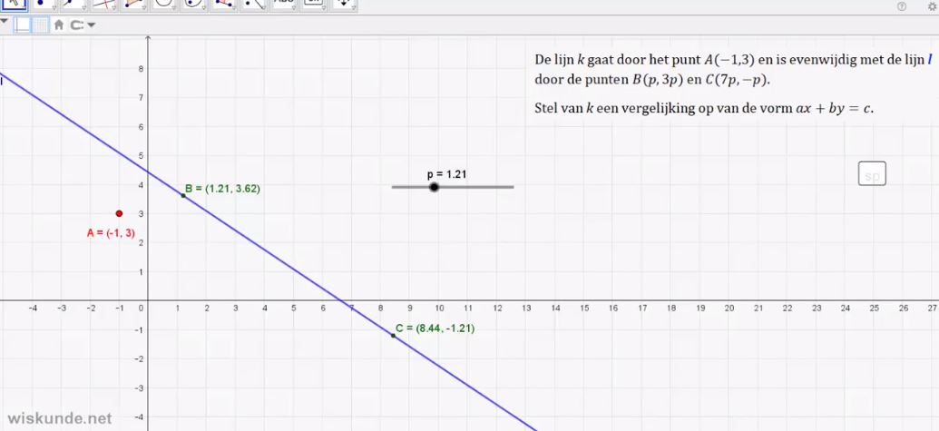
Task: Select point B on the blue line
Action: coord(183,195)
